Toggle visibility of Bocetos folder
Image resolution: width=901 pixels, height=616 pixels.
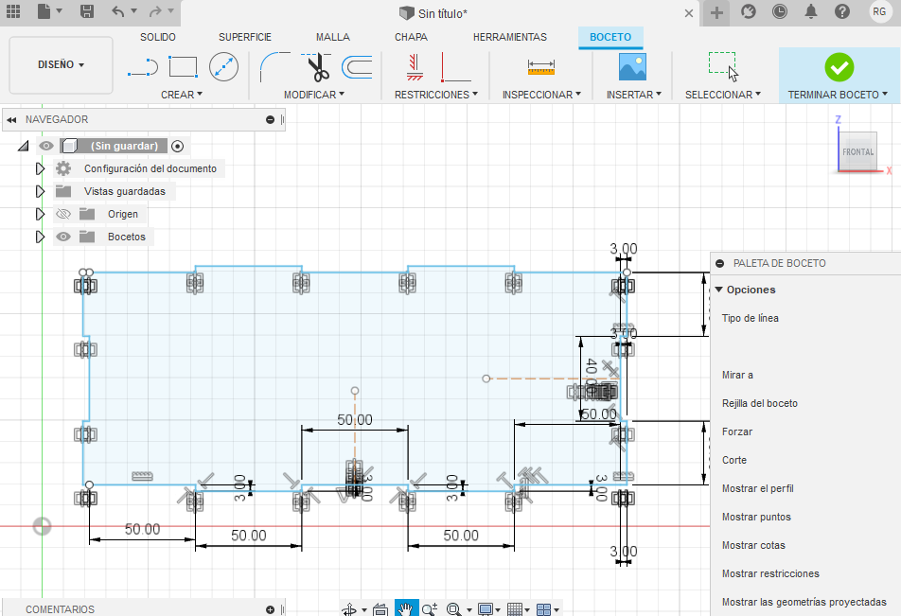click(63, 237)
